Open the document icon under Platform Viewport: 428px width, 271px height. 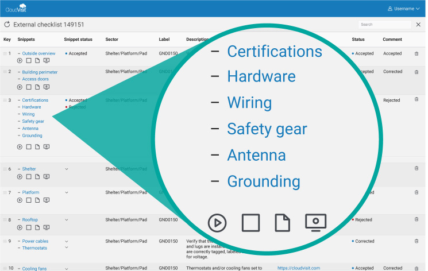[x=37, y=200]
